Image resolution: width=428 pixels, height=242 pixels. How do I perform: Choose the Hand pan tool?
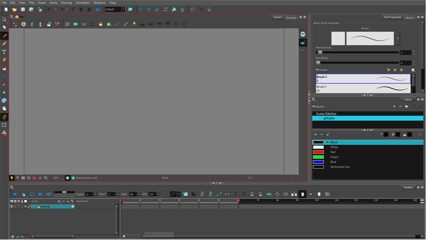(x=4, y=109)
